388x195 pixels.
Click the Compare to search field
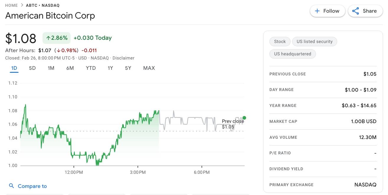pos(32,186)
